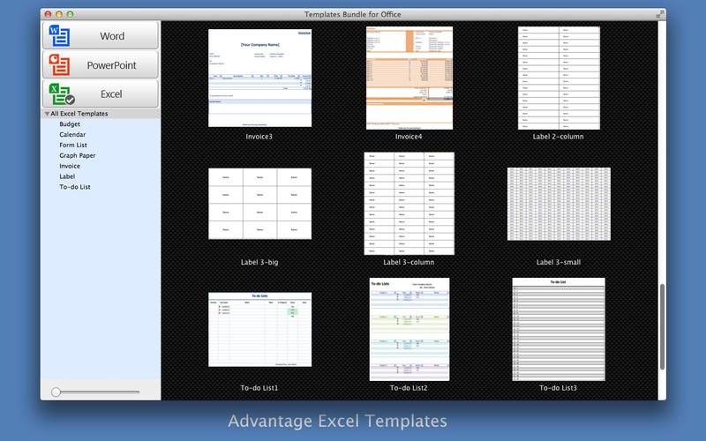Click the Word app icon

coord(60,36)
